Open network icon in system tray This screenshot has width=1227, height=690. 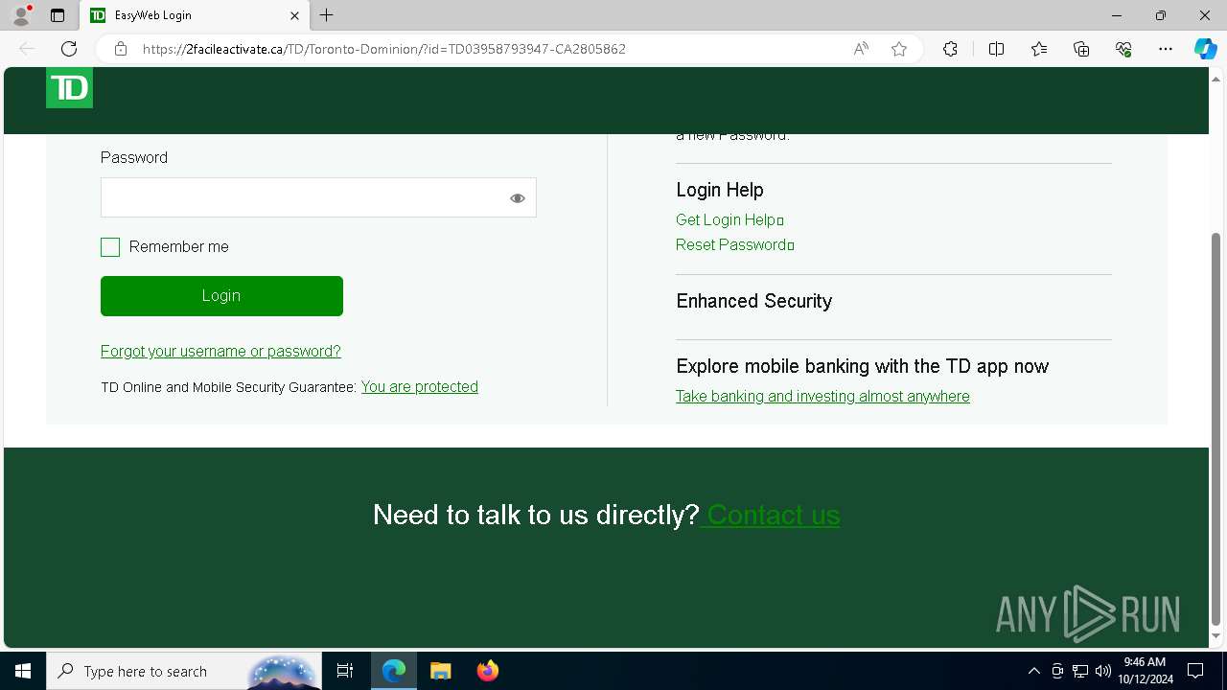point(1080,671)
